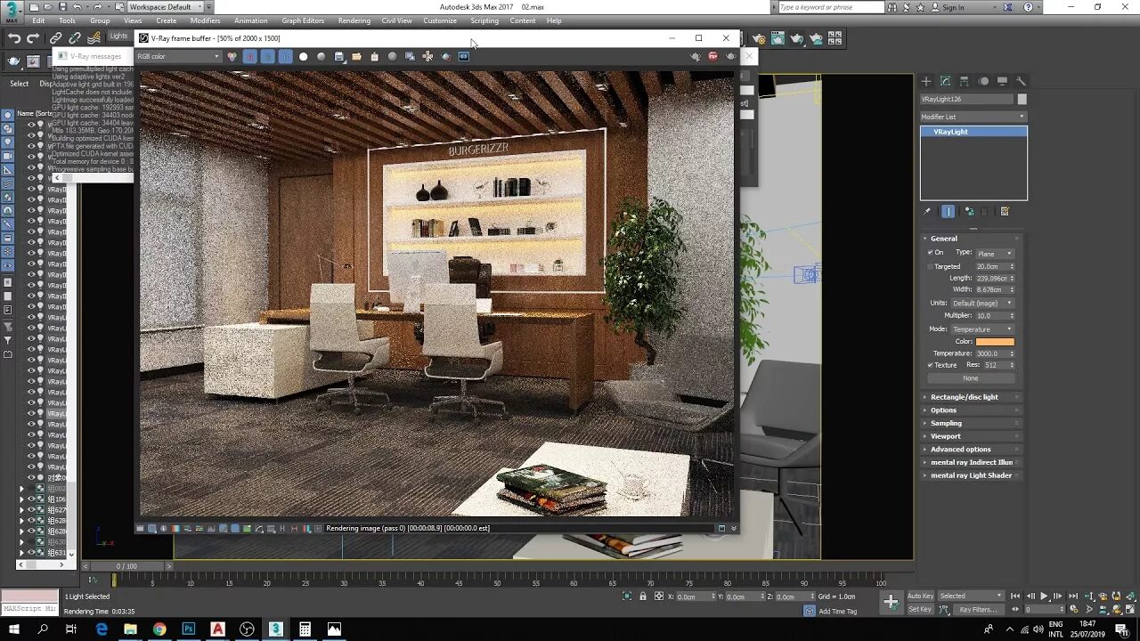Screen dimensions: 1140x641
Task: Click the orange light Color swatch
Action: pos(994,342)
